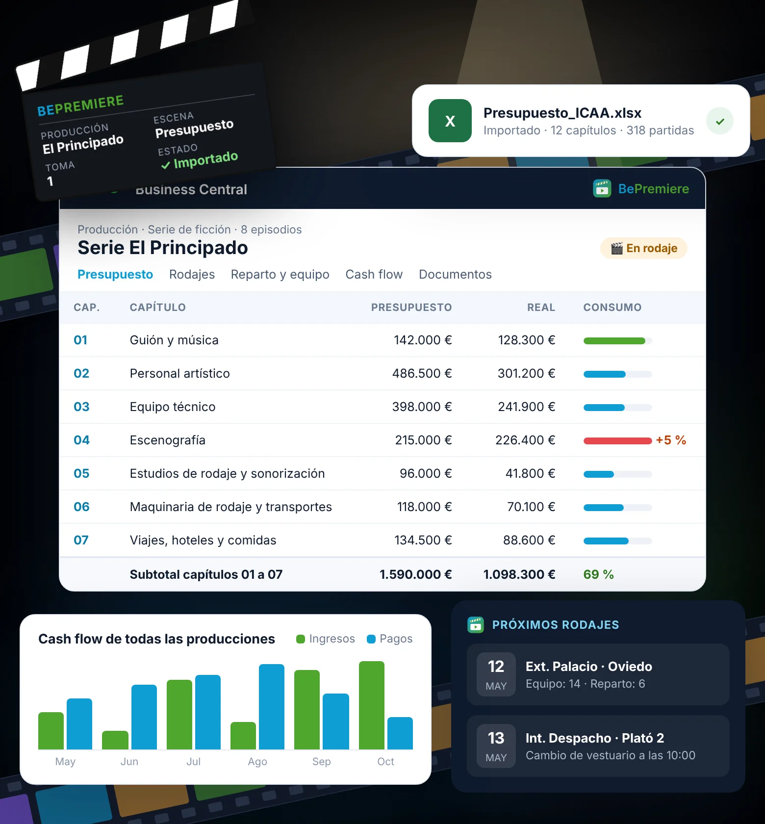Click the Ingresos legend swatch
The width and height of the screenshot is (765, 824).
point(301,639)
